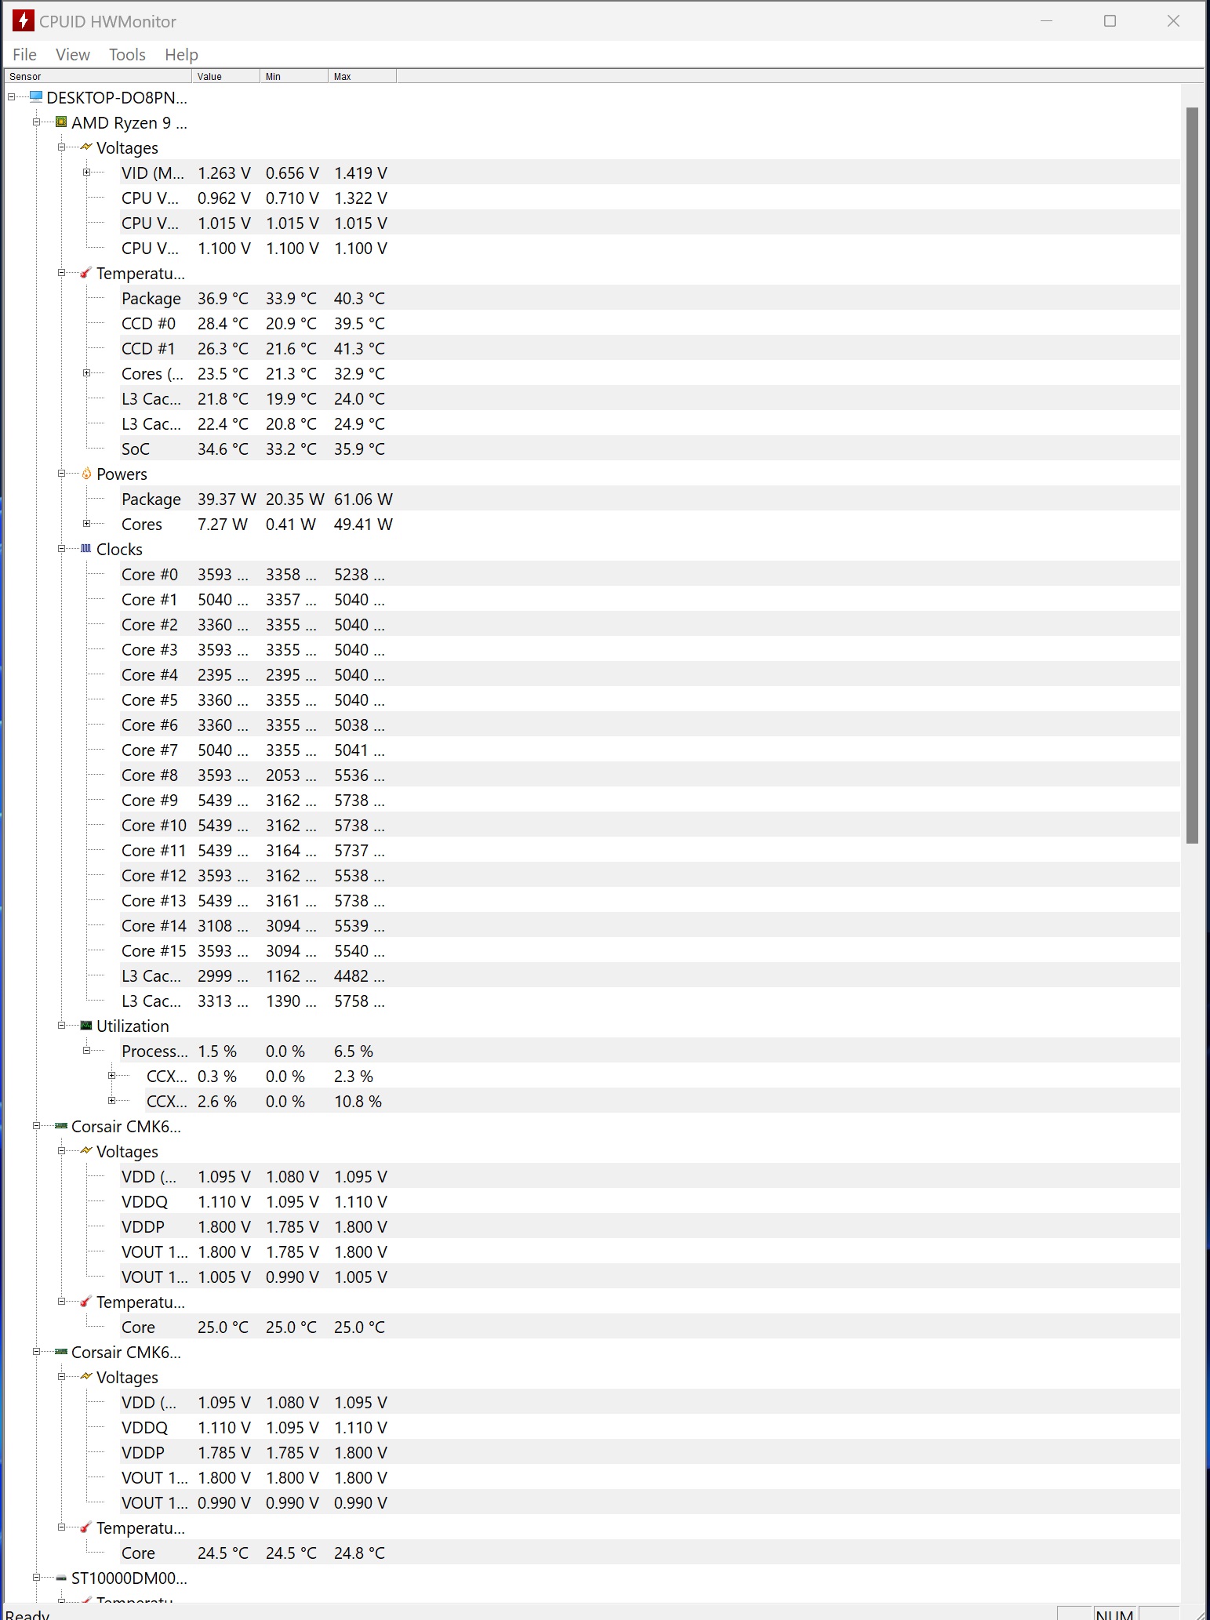Select the Core #9 clock row
1210x1620 pixels.
[649, 800]
